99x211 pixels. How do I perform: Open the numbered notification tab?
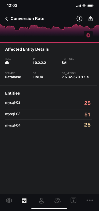pyautogui.click(x=73, y=200)
